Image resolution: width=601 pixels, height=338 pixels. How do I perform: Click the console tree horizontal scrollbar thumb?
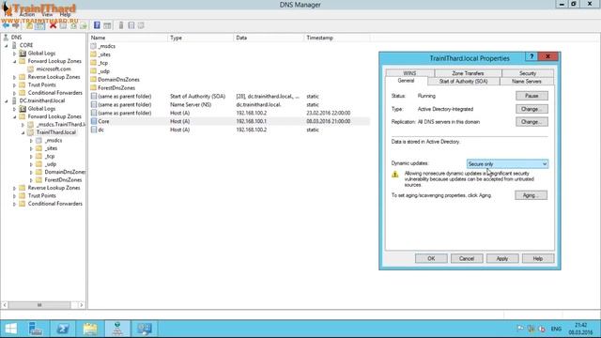(39, 305)
